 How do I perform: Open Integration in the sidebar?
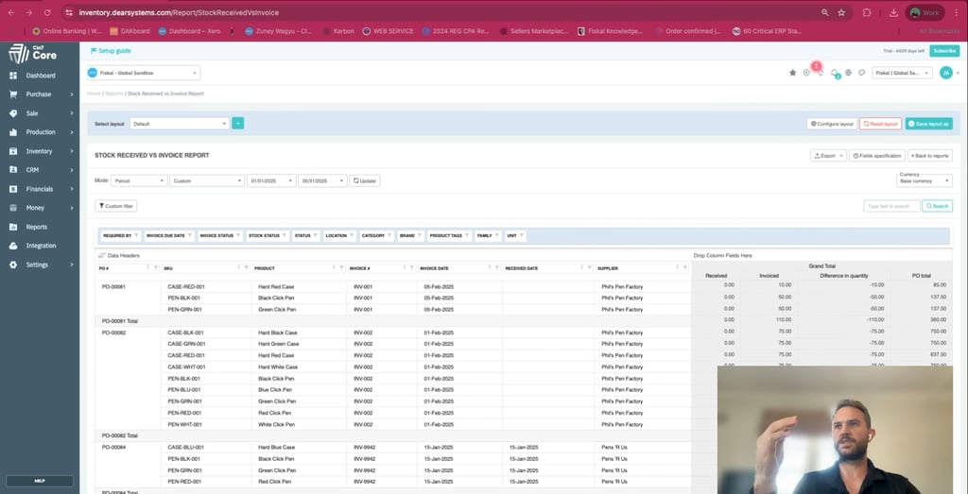pyautogui.click(x=41, y=246)
